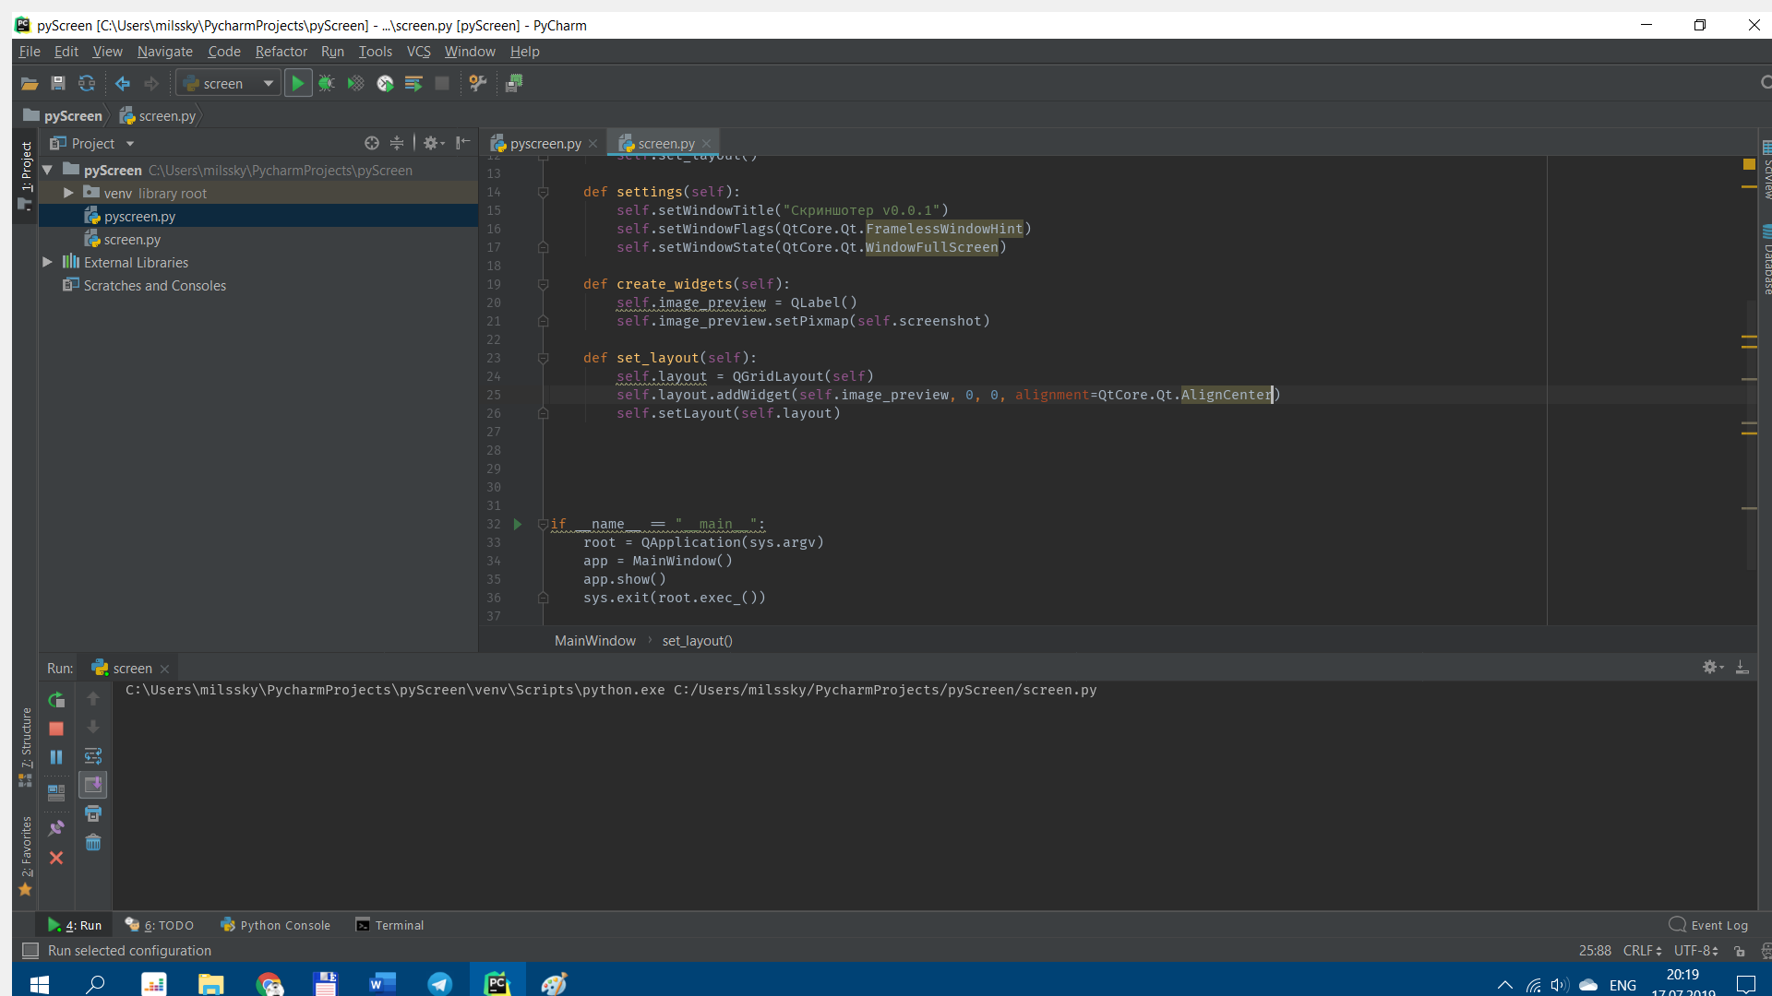Close the screen.py editor tab
The height and width of the screenshot is (996, 1772).
pyautogui.click(x=707, y=144)
